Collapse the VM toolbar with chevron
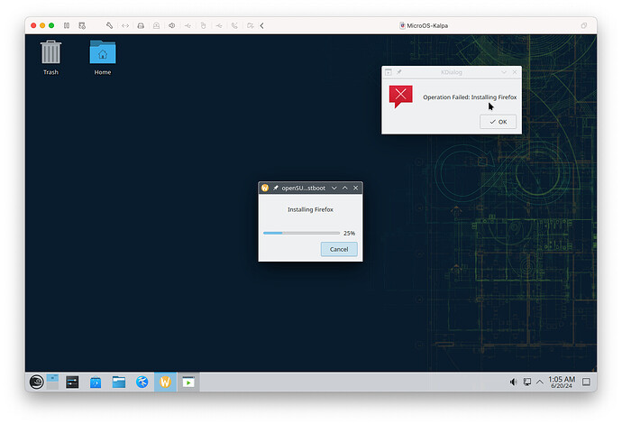 tap(262, 25)
